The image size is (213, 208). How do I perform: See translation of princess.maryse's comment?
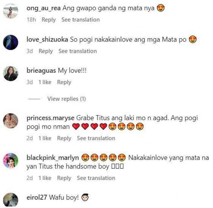tap(96, 138)
